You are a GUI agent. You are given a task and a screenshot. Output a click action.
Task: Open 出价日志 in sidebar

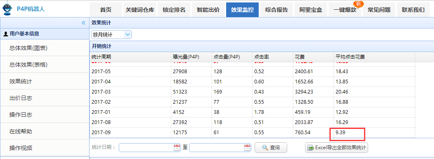[45, 98]
